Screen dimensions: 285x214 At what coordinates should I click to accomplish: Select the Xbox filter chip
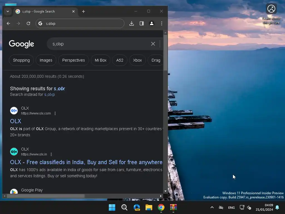pos(137,60)
